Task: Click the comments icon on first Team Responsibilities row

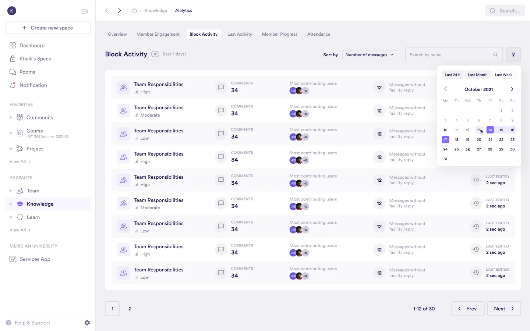Action: coord(221,87)
